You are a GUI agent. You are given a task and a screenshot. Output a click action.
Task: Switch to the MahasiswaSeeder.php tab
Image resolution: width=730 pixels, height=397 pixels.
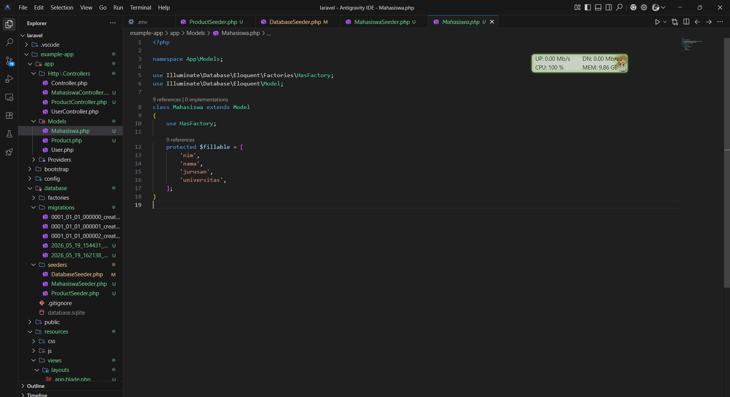point(384,22)
